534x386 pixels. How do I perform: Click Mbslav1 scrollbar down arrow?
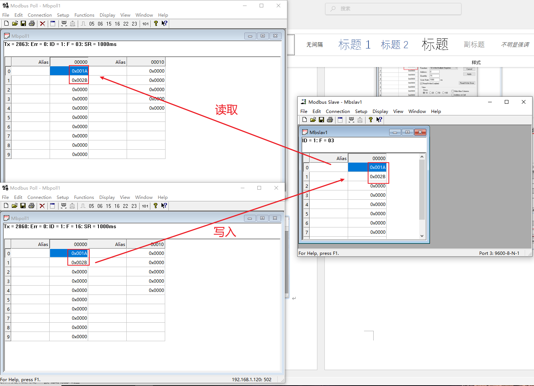(x=422, y=236)
